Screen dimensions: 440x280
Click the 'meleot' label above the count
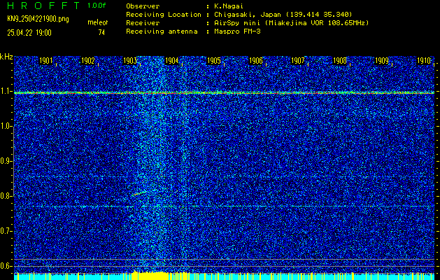coord(98,22)
